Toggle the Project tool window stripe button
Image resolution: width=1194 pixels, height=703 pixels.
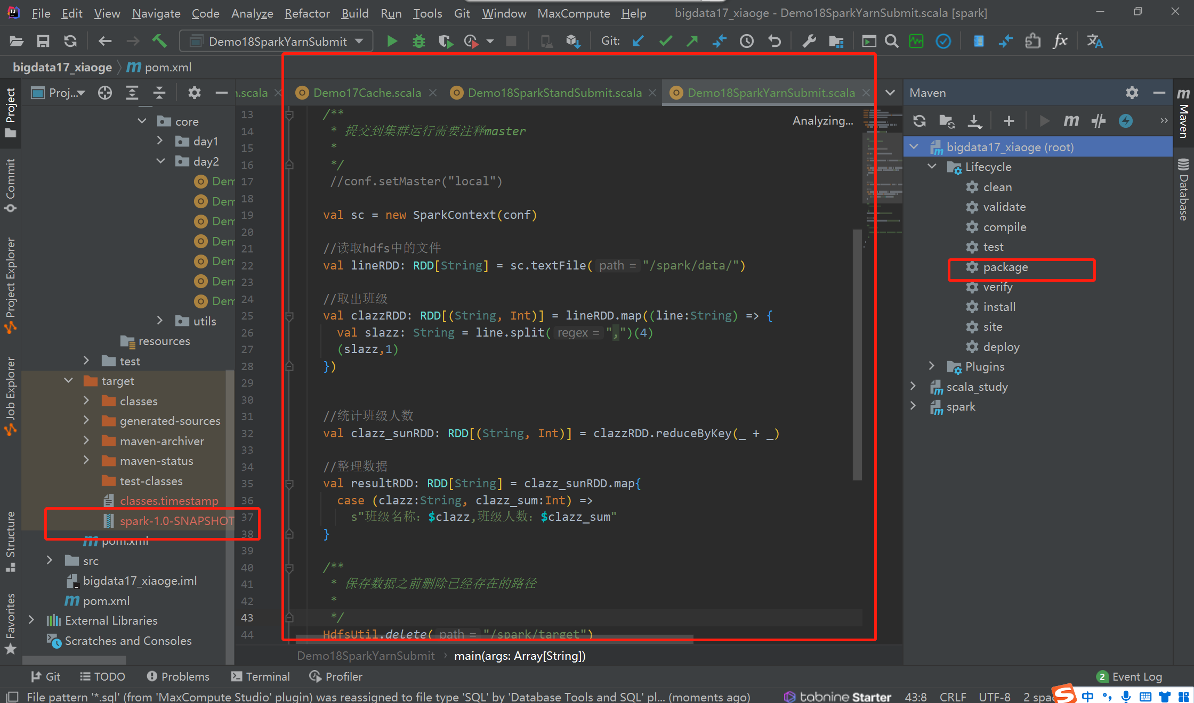tap(10, 111)
